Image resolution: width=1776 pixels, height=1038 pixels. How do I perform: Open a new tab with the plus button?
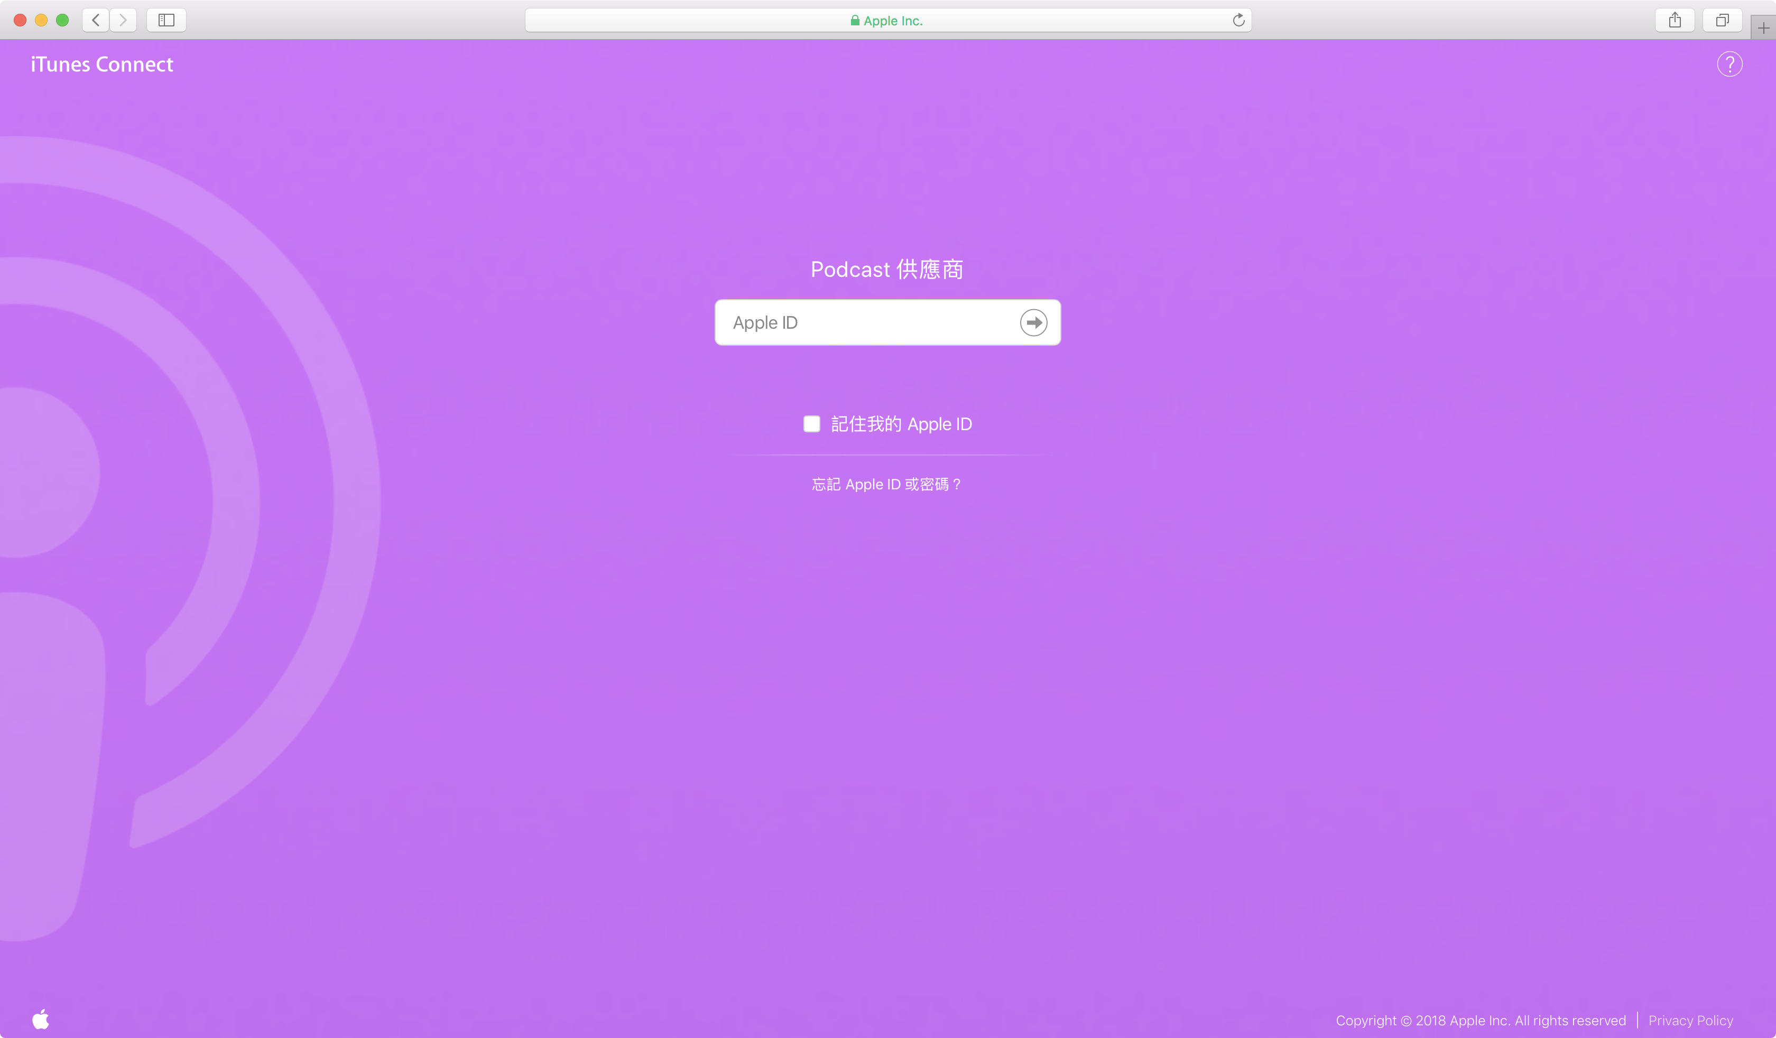tap(1763, 28)
